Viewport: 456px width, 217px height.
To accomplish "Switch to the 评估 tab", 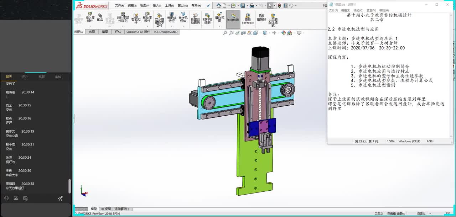I will [x=118, y=32].
